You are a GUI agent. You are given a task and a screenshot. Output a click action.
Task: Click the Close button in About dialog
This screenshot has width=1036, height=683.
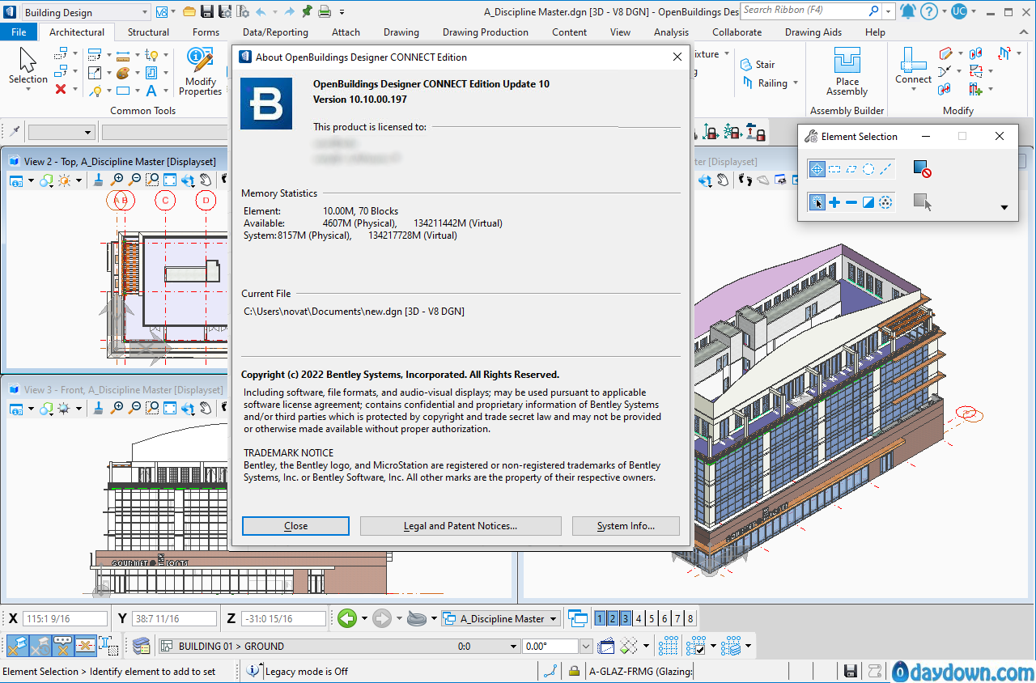point(295,526)
